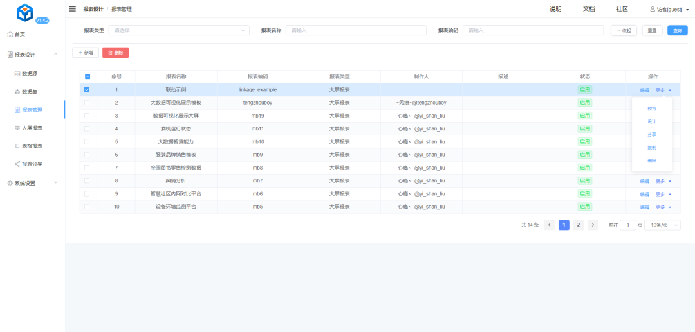
Task: Go to the next page arrow
Action: point(593,225)
